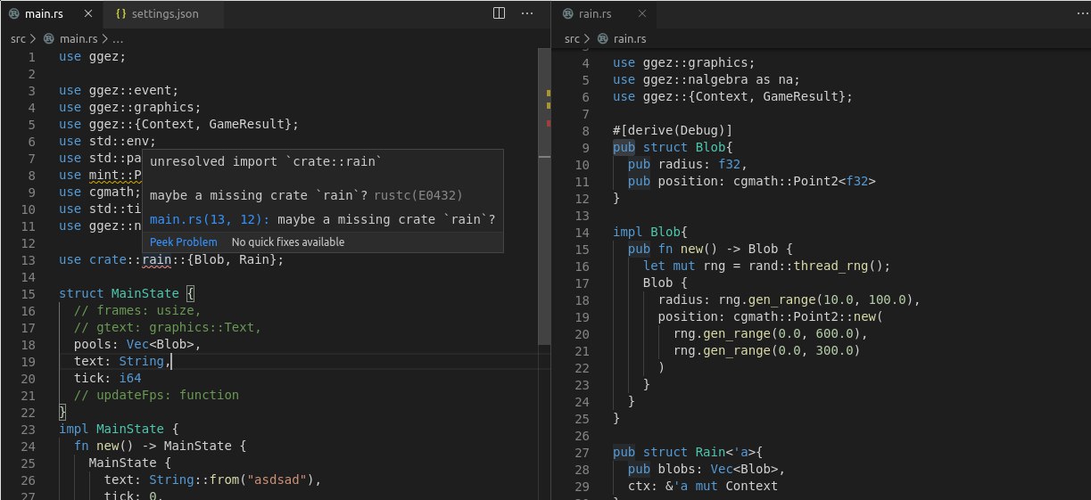This screenshot has height=500, width=1091.
Task: Click the Rust file icon on the rain.rs tab
Action: click(x=568, y=14)
